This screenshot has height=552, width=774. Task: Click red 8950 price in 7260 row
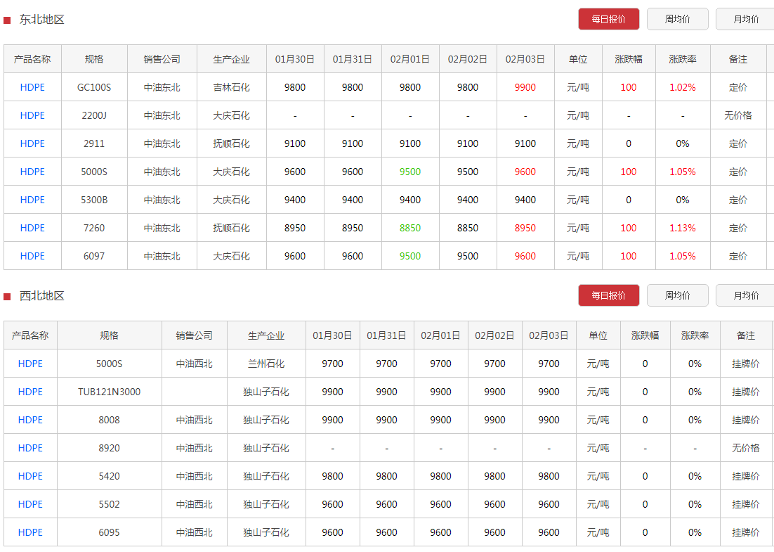pyautogui.click(x=525, y=229)
